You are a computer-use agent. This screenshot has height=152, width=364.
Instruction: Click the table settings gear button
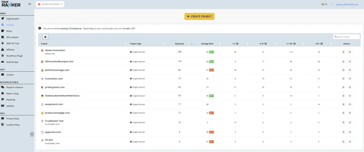click(45, 37)
